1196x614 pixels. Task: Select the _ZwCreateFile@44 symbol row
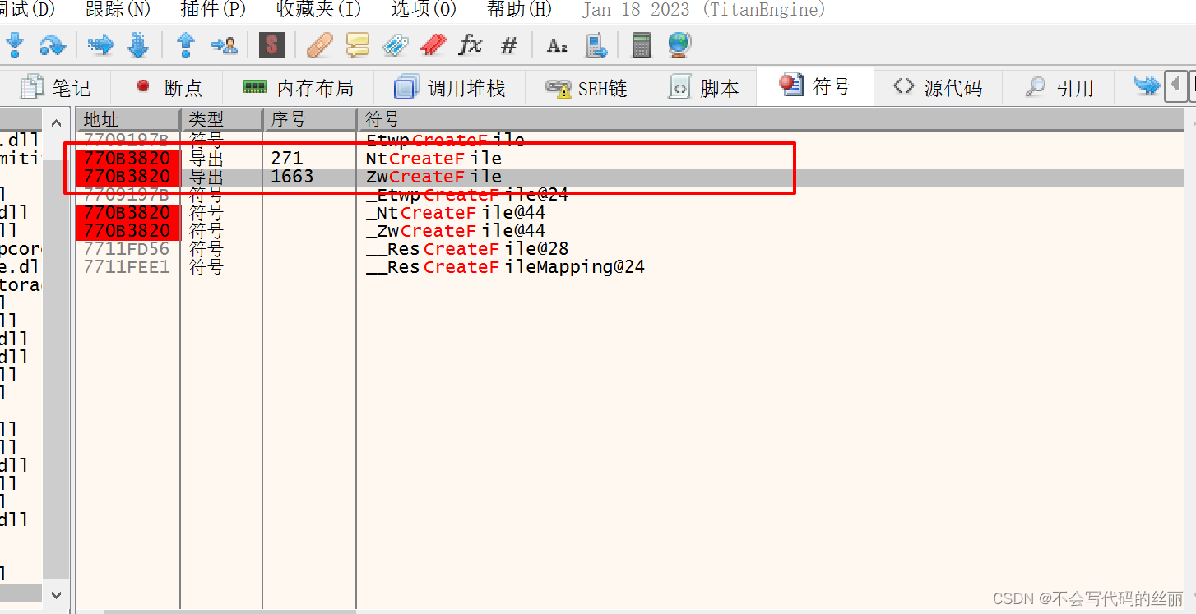coord(629,230)
